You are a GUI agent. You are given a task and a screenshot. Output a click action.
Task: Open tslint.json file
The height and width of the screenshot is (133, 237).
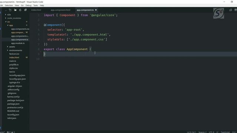[x=12, y=118]
